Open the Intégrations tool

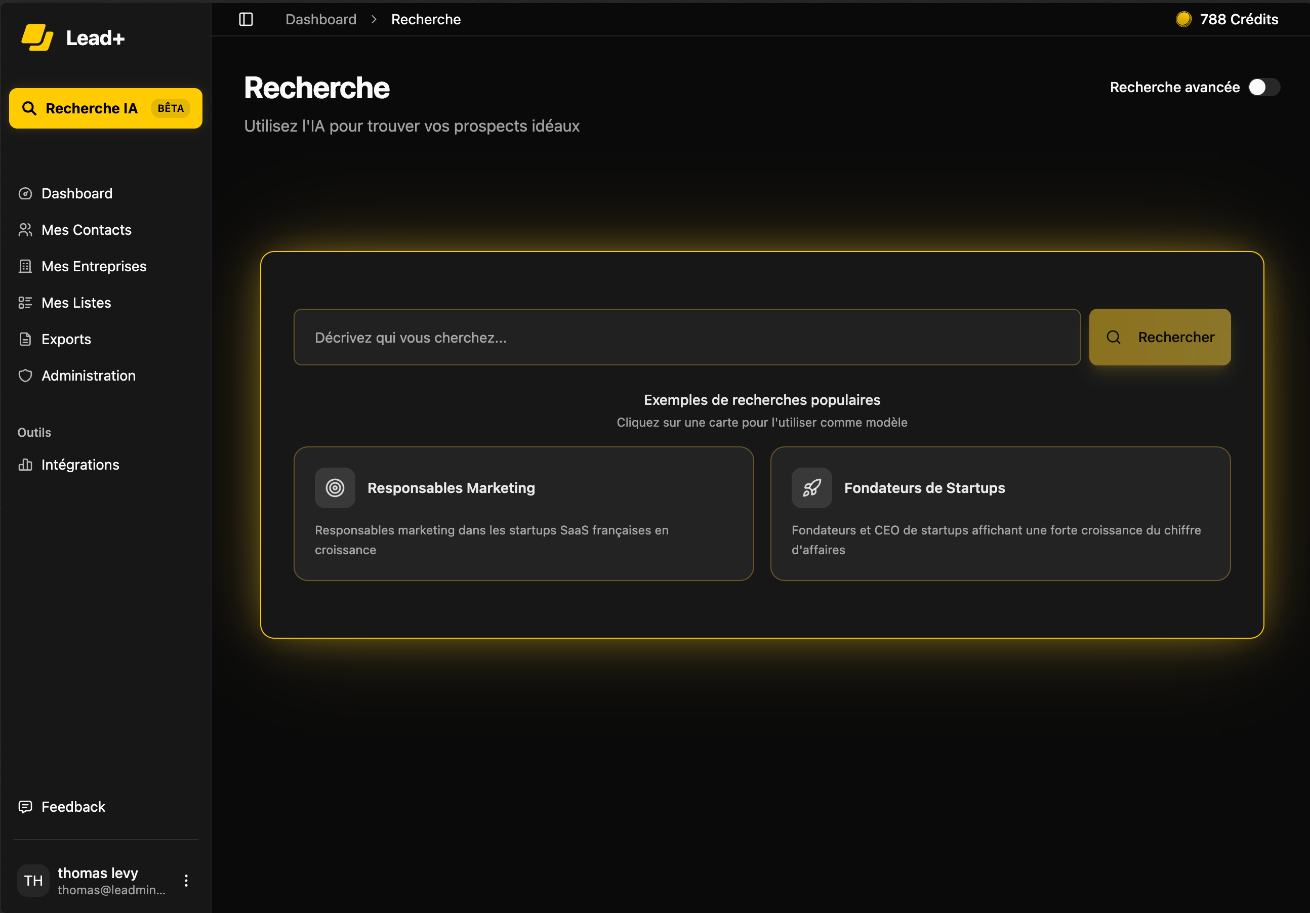point(80,465)
